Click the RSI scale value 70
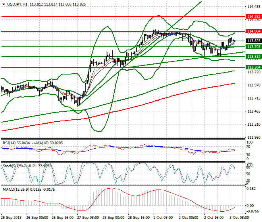 click(248, 147)
